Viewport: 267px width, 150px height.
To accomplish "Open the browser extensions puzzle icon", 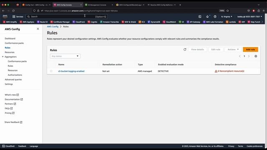I will coord(259,10).
